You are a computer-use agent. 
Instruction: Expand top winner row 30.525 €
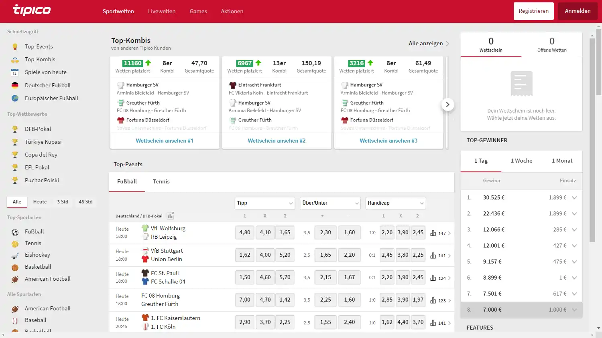(x=574, y=197)
